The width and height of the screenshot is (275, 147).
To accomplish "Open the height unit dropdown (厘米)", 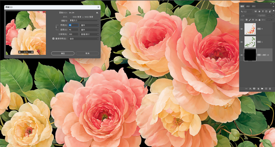I will point(90,30).
